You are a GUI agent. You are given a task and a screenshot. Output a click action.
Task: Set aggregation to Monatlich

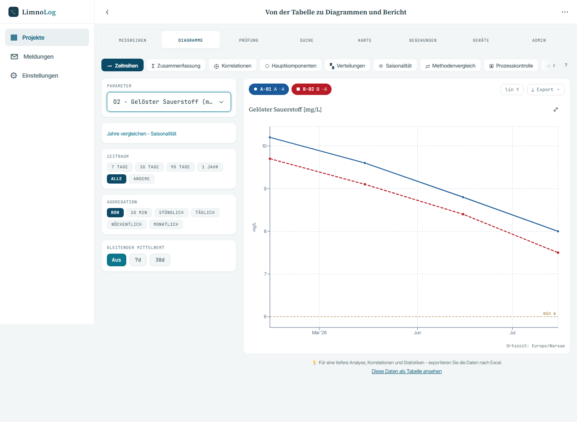click(166, 225)
